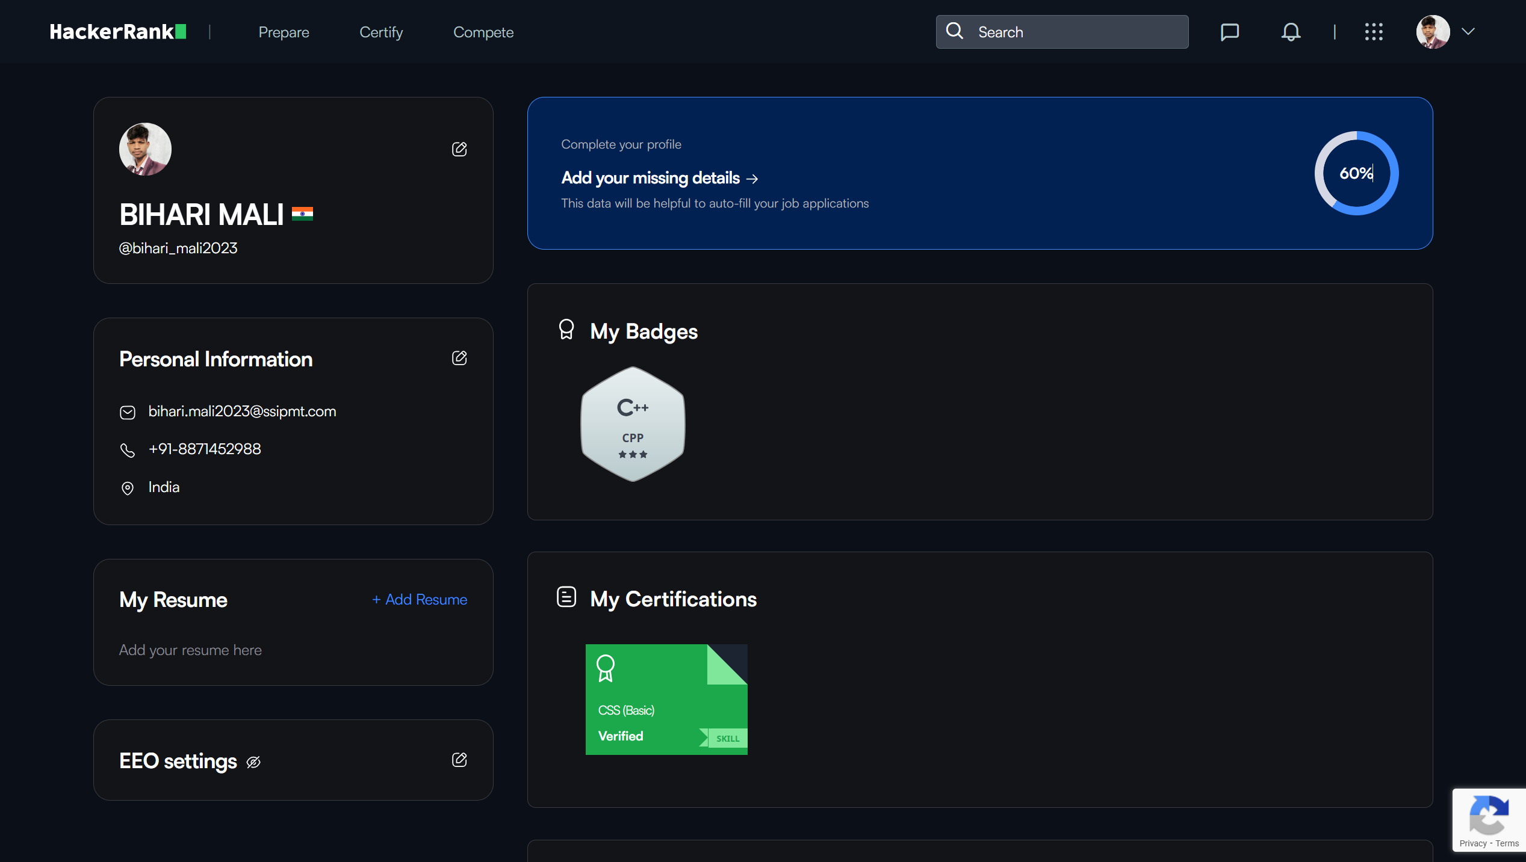This screenshot has width=1526, height=862.
Task: Open the apps grid menu
Action: tap(1374, 32)
